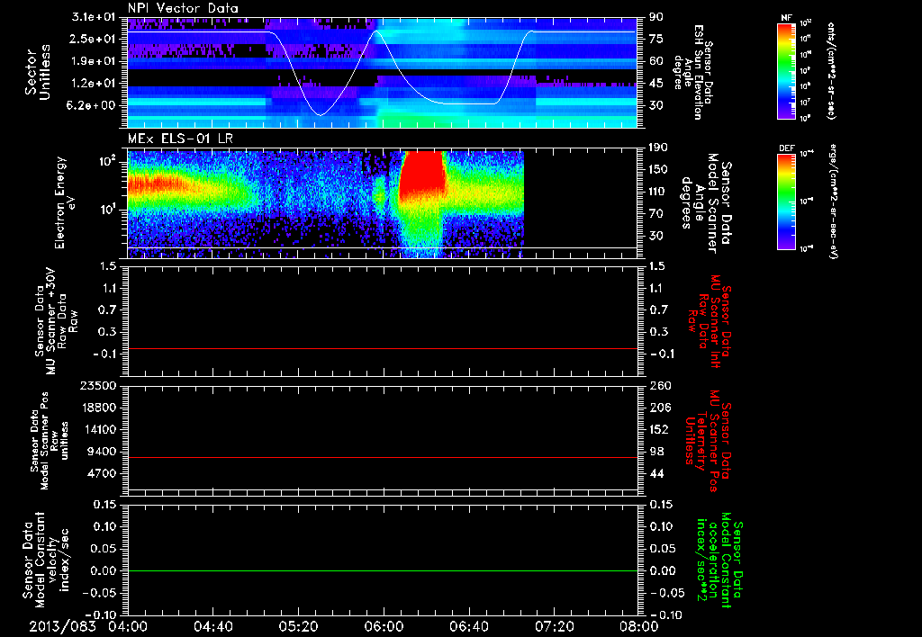Click the red line in the MU Scanner +30V panel
922x637 pixels.
383,348
